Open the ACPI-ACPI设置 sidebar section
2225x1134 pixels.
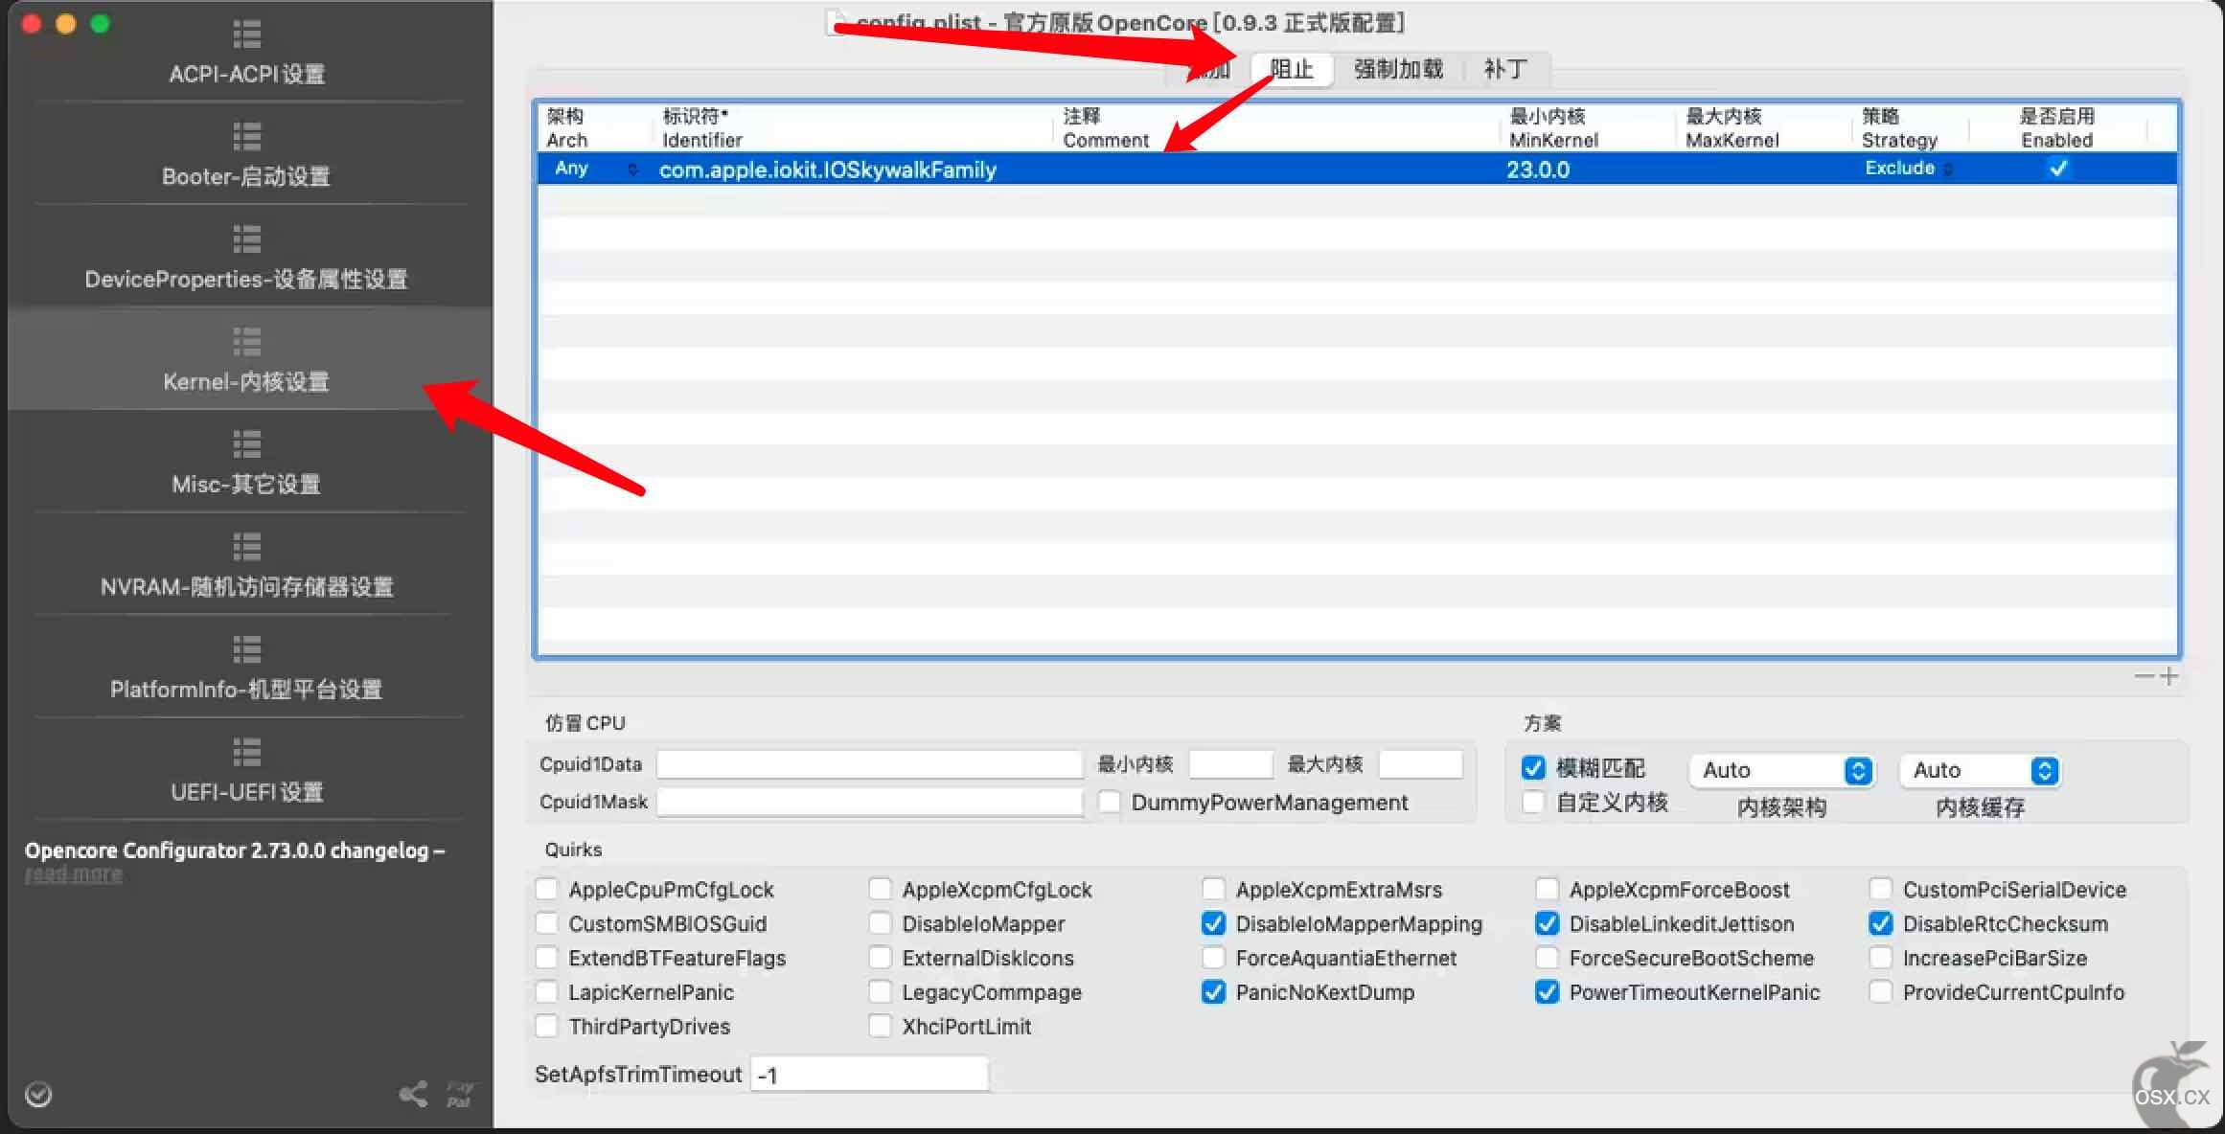click(x=247, y=54)
